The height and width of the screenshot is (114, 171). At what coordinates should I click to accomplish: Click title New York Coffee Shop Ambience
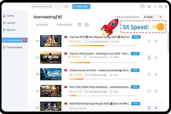(x=99, y=87)
